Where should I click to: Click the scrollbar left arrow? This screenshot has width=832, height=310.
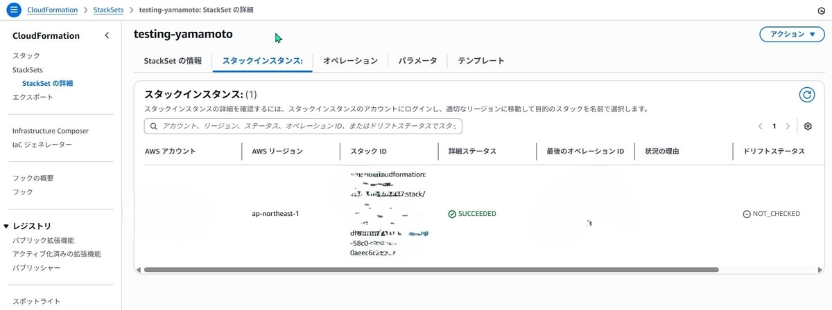point(138,269)
